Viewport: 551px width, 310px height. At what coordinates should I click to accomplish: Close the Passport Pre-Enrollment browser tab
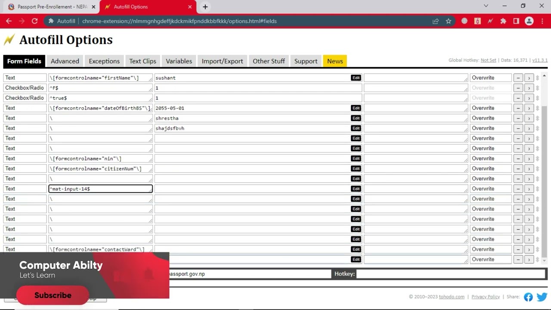[93, 7]
